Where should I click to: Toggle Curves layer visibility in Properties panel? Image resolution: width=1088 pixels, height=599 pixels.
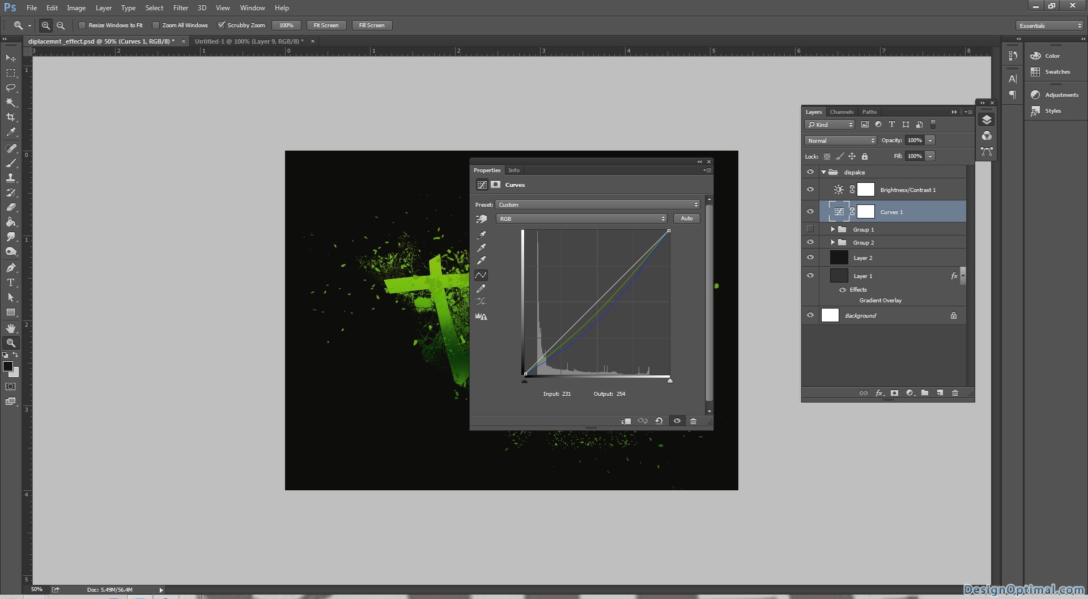[x=677, y=421]
